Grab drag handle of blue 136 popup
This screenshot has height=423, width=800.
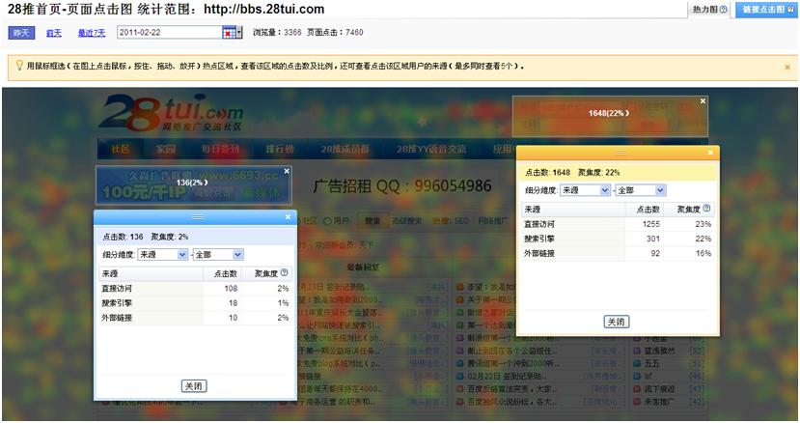198,217
